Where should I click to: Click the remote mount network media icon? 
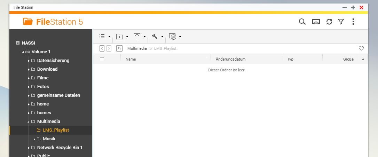coord(316,22)
